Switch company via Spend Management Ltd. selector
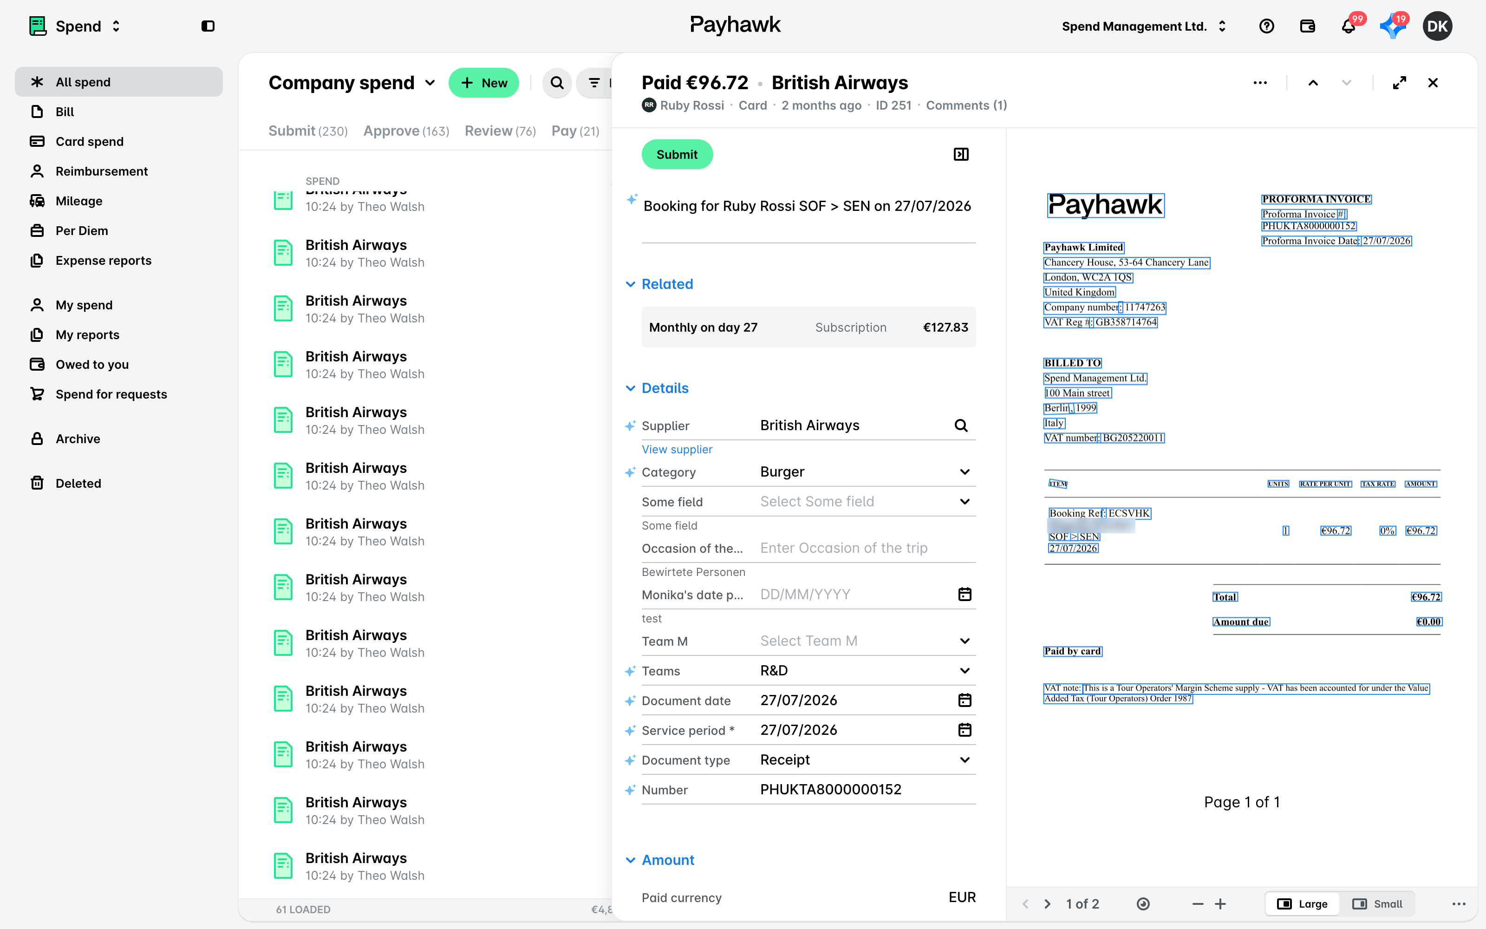This screenshot has height=929, width=1486. (1145, 26)
